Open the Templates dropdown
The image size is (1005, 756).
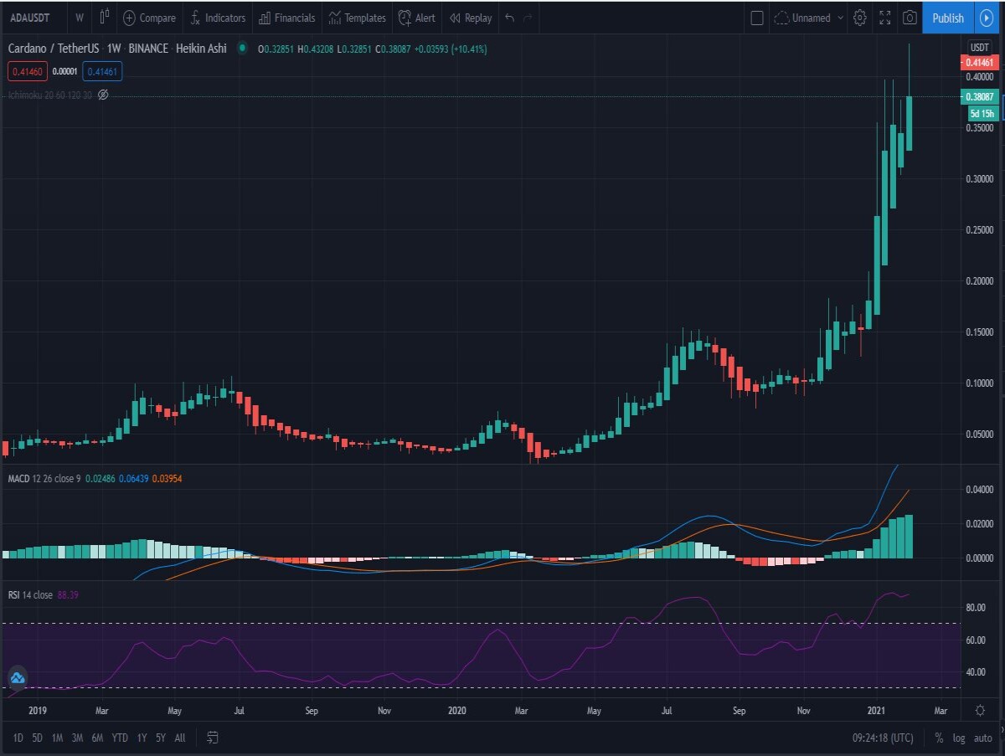358,17
